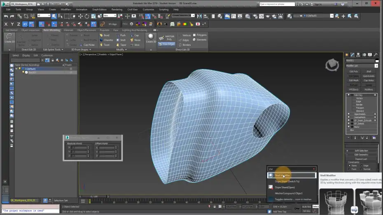The height and width of the screenshot is (215, 383).
Task: Click the object color swatch beside name
Action: tap(377, 61)
